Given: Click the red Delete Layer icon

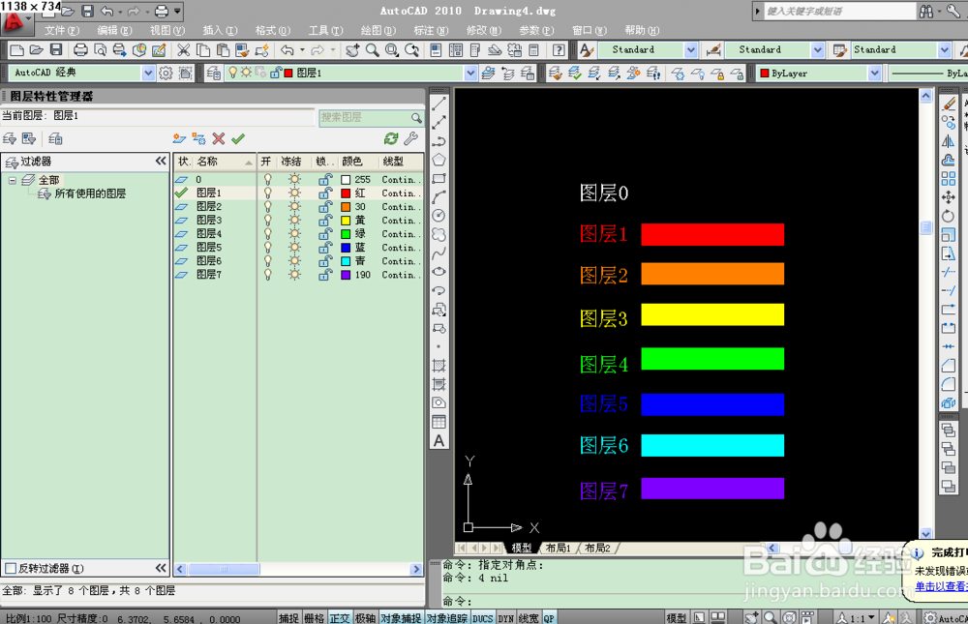Looking at the screenshot, I should [x=219, y=139].
